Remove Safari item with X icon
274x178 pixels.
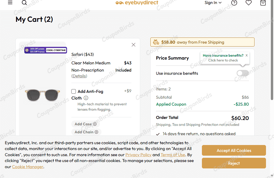pyautogui.click(x=134, y=45)
